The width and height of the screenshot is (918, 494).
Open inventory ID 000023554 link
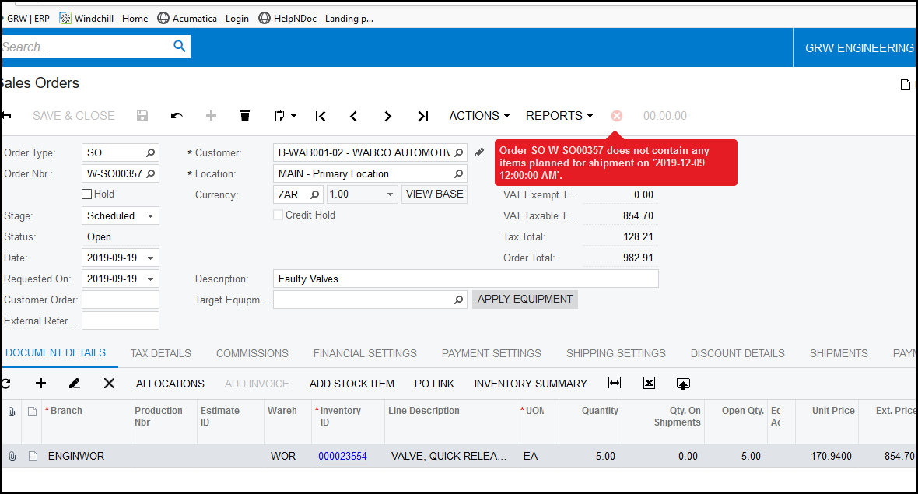click(342, 457)
